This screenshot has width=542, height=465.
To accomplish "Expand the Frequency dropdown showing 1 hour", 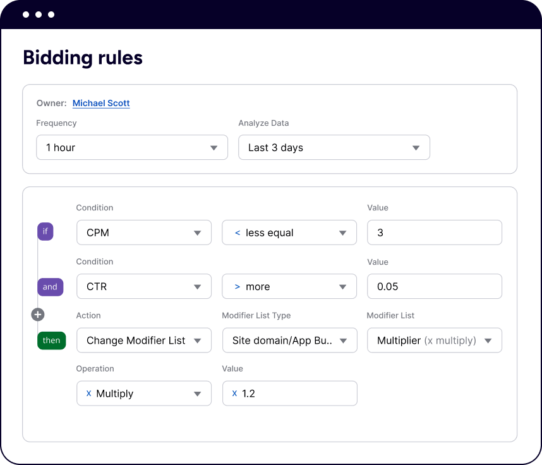I will point(131,147).
